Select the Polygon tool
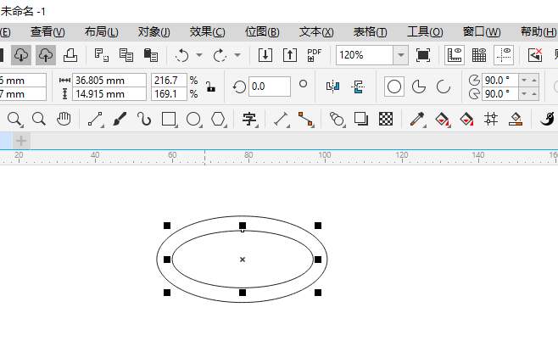This screenshot has height=363, width=558. [219, 120]
